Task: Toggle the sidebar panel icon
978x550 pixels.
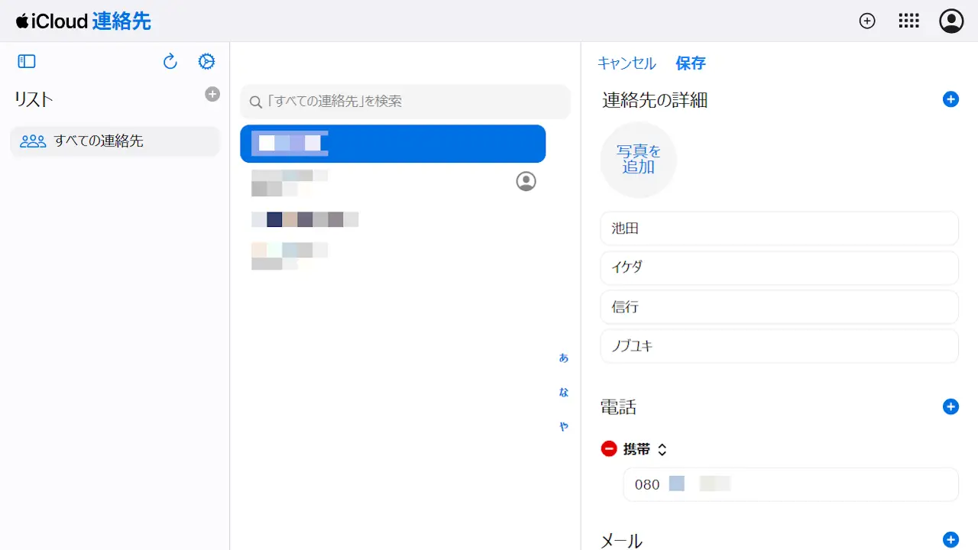Action: pyautogui.click(x=27, y=62)
